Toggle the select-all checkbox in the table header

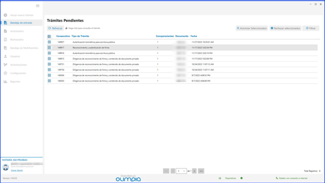[x=49, y=36]
